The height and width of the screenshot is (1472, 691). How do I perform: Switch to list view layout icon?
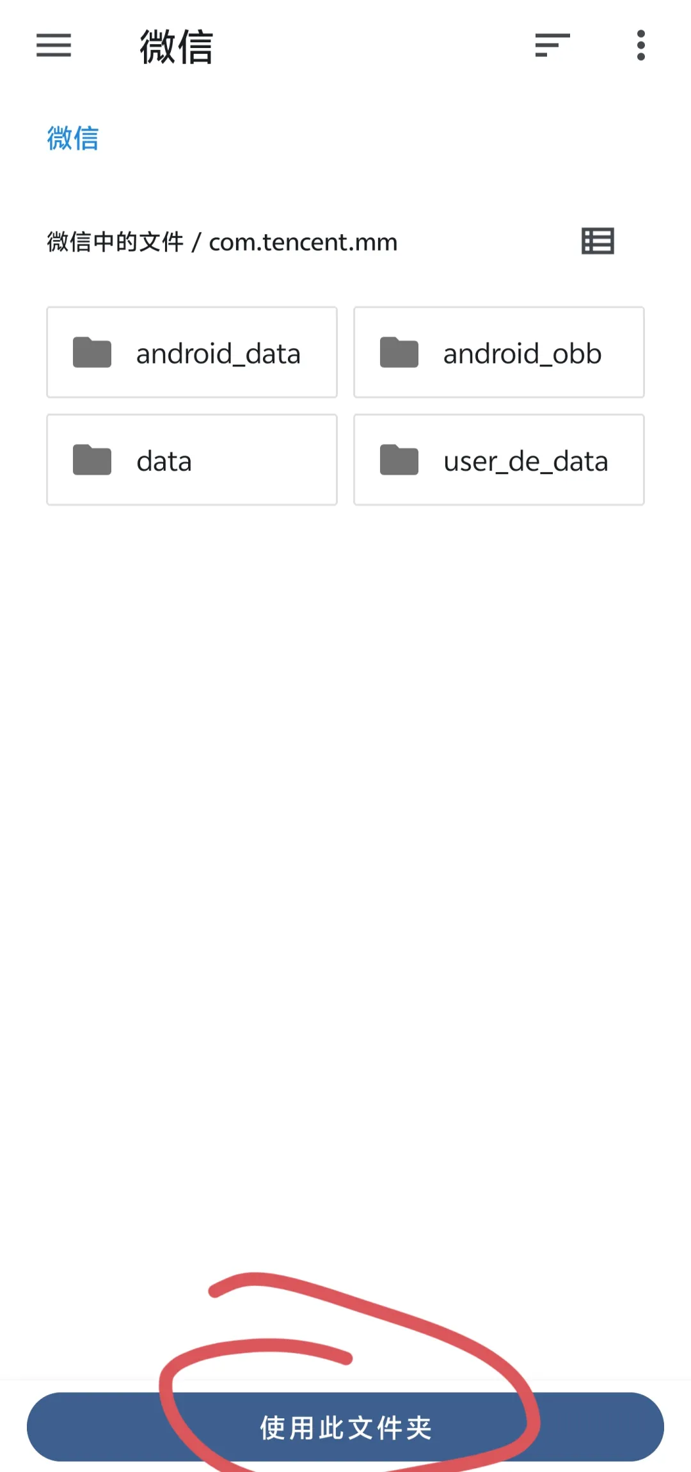click(598, 241)
